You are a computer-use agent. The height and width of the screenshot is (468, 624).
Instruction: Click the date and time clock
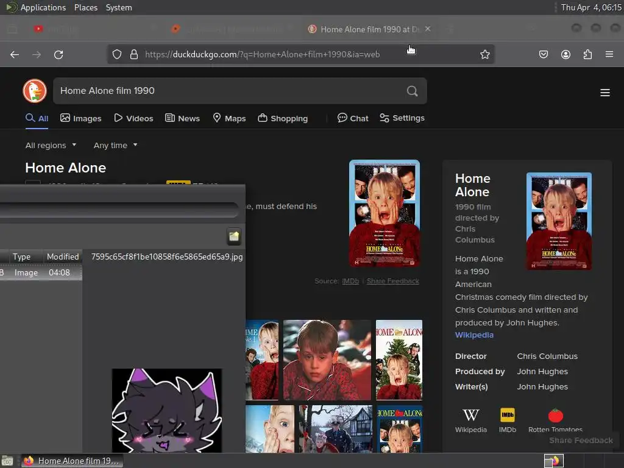591,7
